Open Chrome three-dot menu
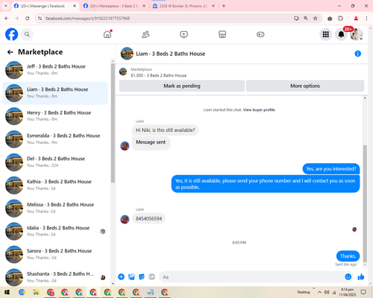 coord(366,19)
